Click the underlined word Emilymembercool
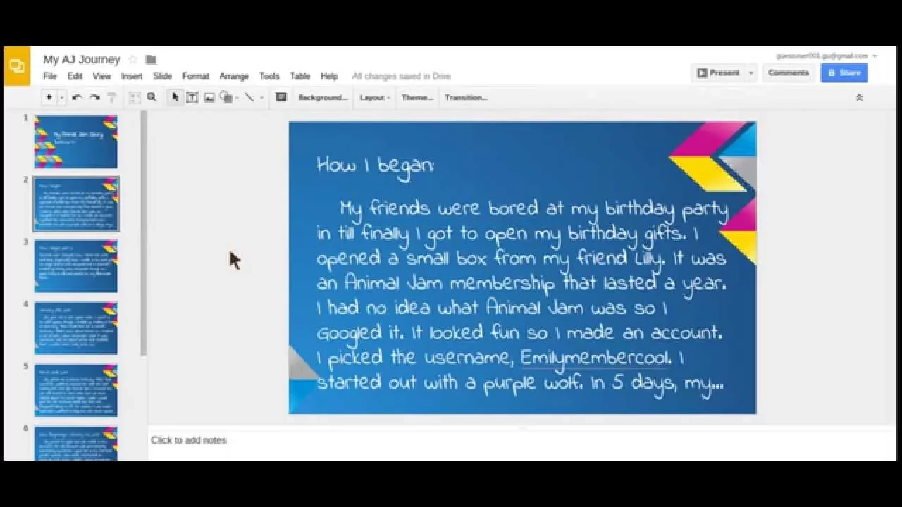This screenshot has width=902, height=507. [595, 358]
